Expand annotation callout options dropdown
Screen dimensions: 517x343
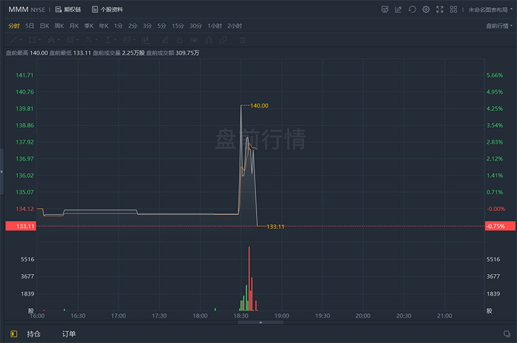point(134,40)
